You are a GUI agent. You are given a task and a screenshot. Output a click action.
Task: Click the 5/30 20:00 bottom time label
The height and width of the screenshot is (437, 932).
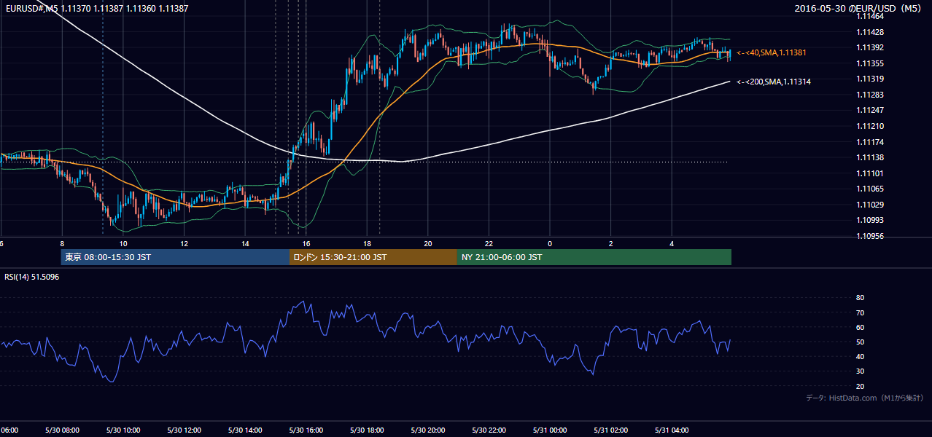tap(428, 430)
